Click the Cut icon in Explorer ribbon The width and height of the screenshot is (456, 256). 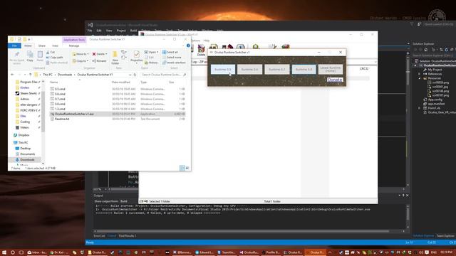click(x=51, y=52)
